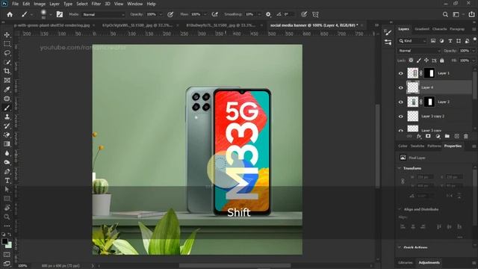Toggle symmetry paint options butterfly icon
The image size is (478, 269).
(315, 14)
